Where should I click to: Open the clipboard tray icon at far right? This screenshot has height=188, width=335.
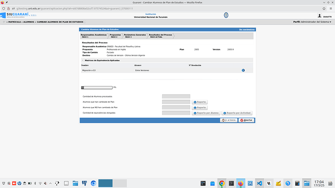tap(330, 183)
